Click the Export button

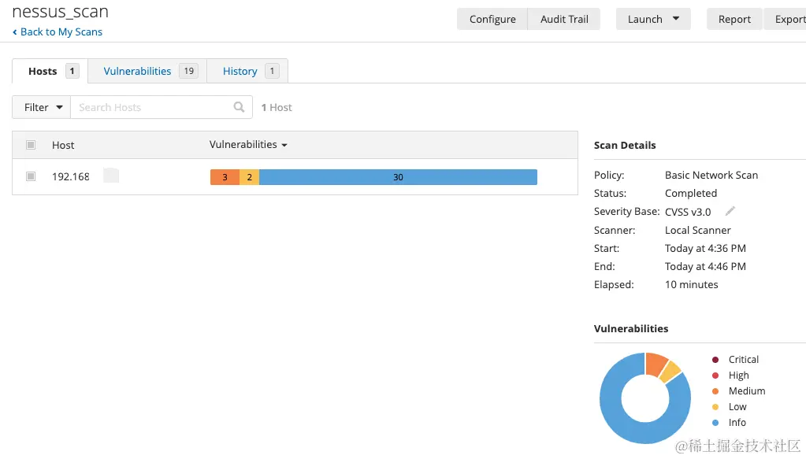click(786, 19)
